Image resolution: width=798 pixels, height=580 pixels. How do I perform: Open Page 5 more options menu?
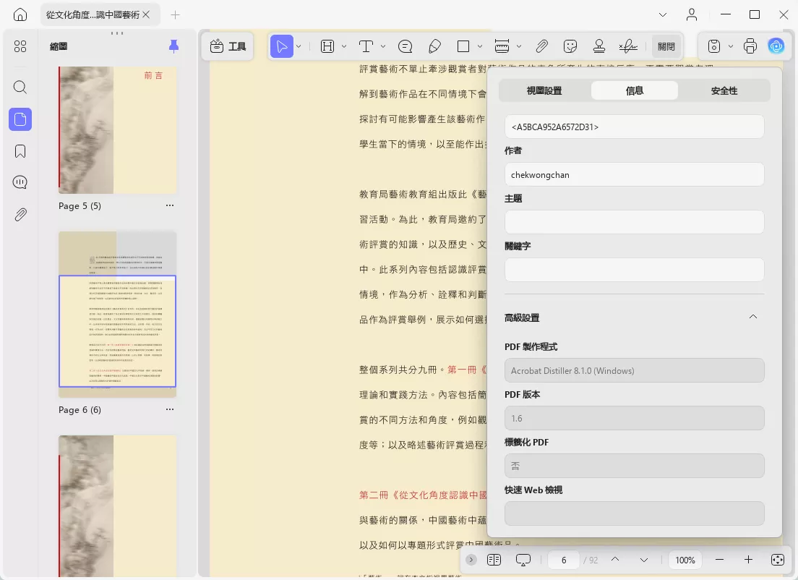170,205
